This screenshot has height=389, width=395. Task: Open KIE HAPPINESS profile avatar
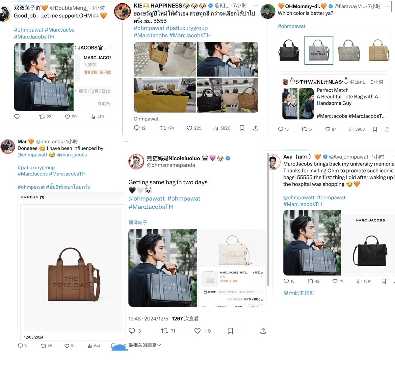[122, 12]
